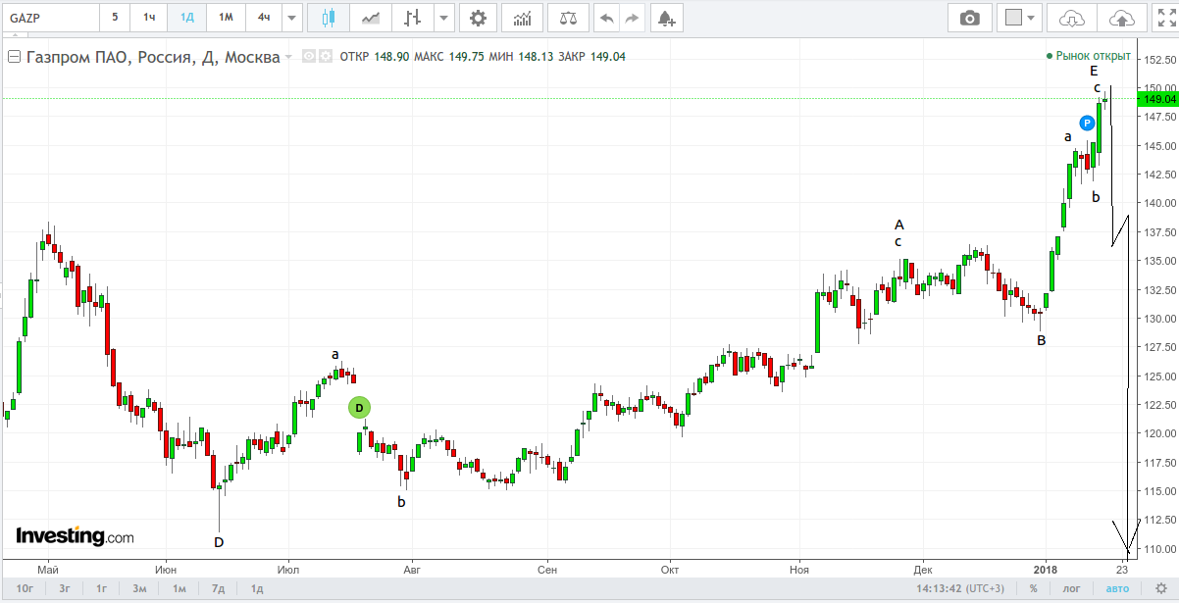
Task: Undo last action with the back arrow
Action: pyautogui.click(x=607, y=18)
